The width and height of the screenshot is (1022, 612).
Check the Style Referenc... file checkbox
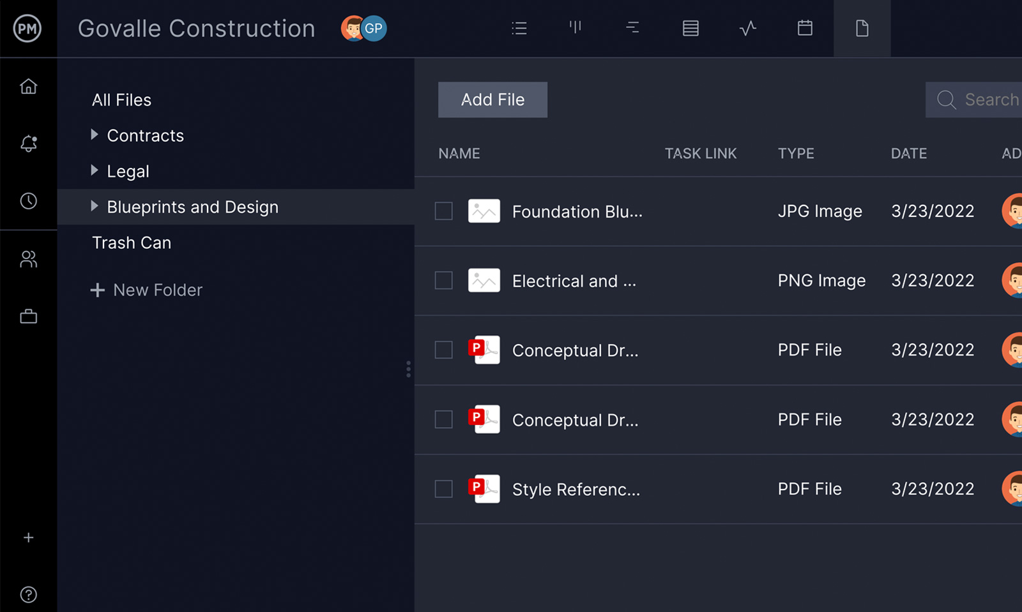pos(443,489)
